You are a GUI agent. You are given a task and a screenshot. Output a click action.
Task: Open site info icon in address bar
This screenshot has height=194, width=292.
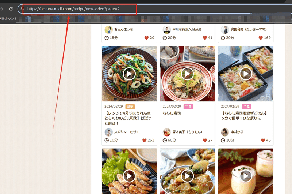click(22, 9)
